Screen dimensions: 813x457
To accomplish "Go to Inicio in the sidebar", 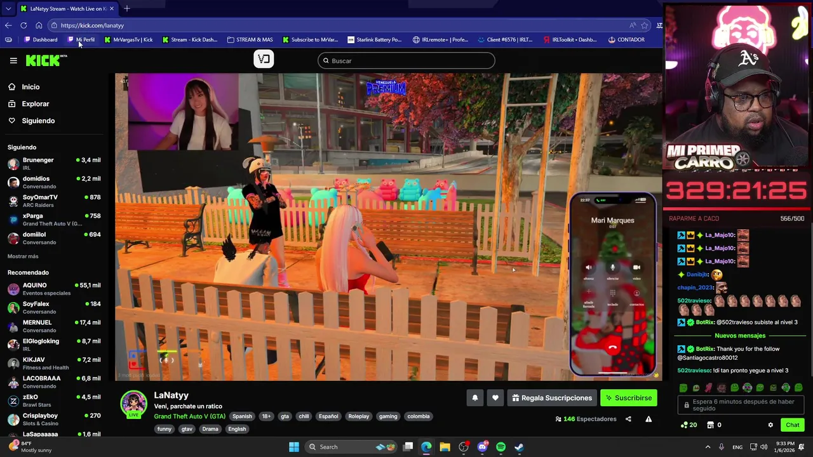I will pyautogui.click(x=30, y=87).
